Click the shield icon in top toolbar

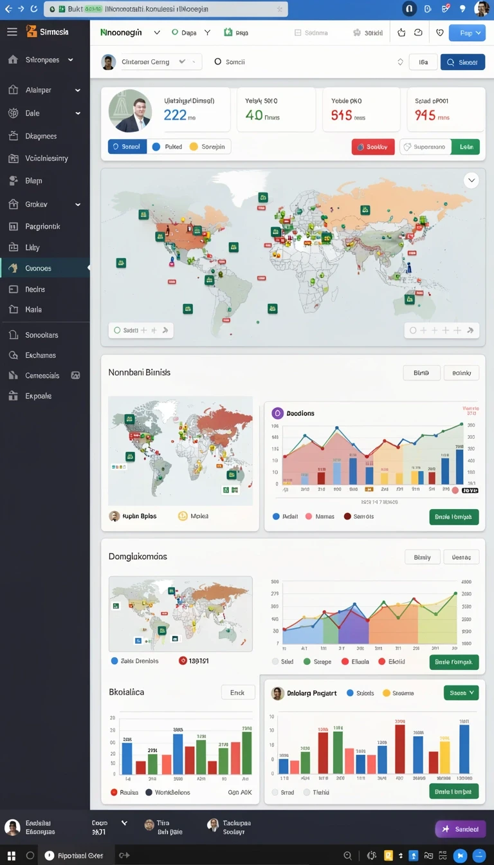440,32
